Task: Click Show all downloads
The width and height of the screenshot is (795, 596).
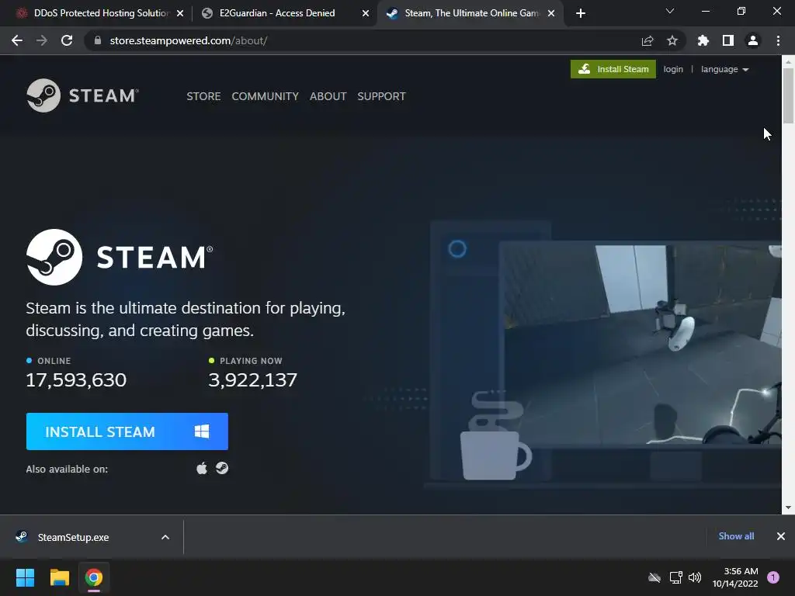Action: click(736, 536)
